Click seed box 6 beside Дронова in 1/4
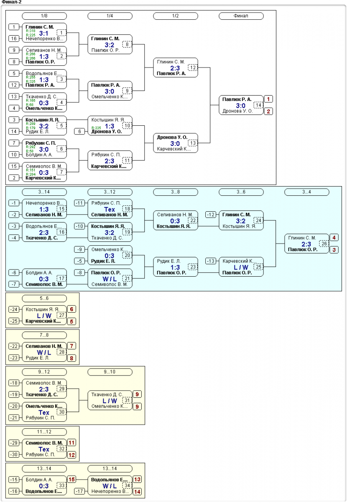Screen dimensions: 347x503 click(x=80, y=131)
